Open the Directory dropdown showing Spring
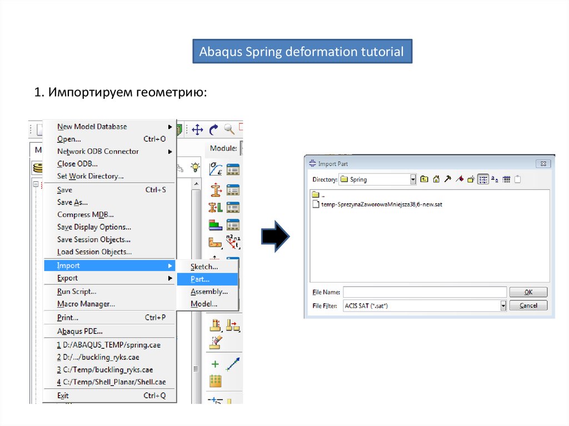Image resolution: width=569 pixels, height=426 pixels. pos(413,179)
